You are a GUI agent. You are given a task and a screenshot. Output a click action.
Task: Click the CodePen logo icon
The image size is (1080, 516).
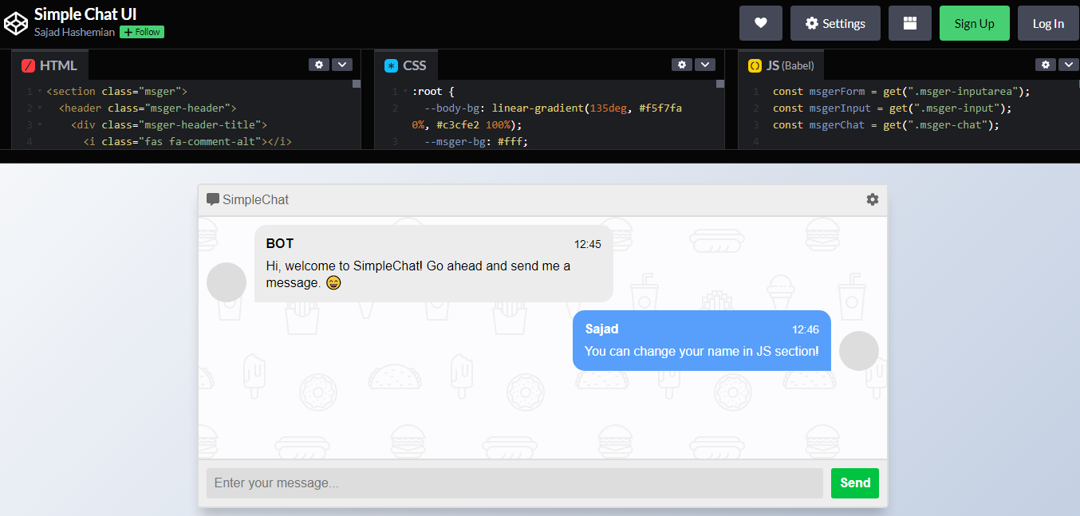click(x=16, y=23)
